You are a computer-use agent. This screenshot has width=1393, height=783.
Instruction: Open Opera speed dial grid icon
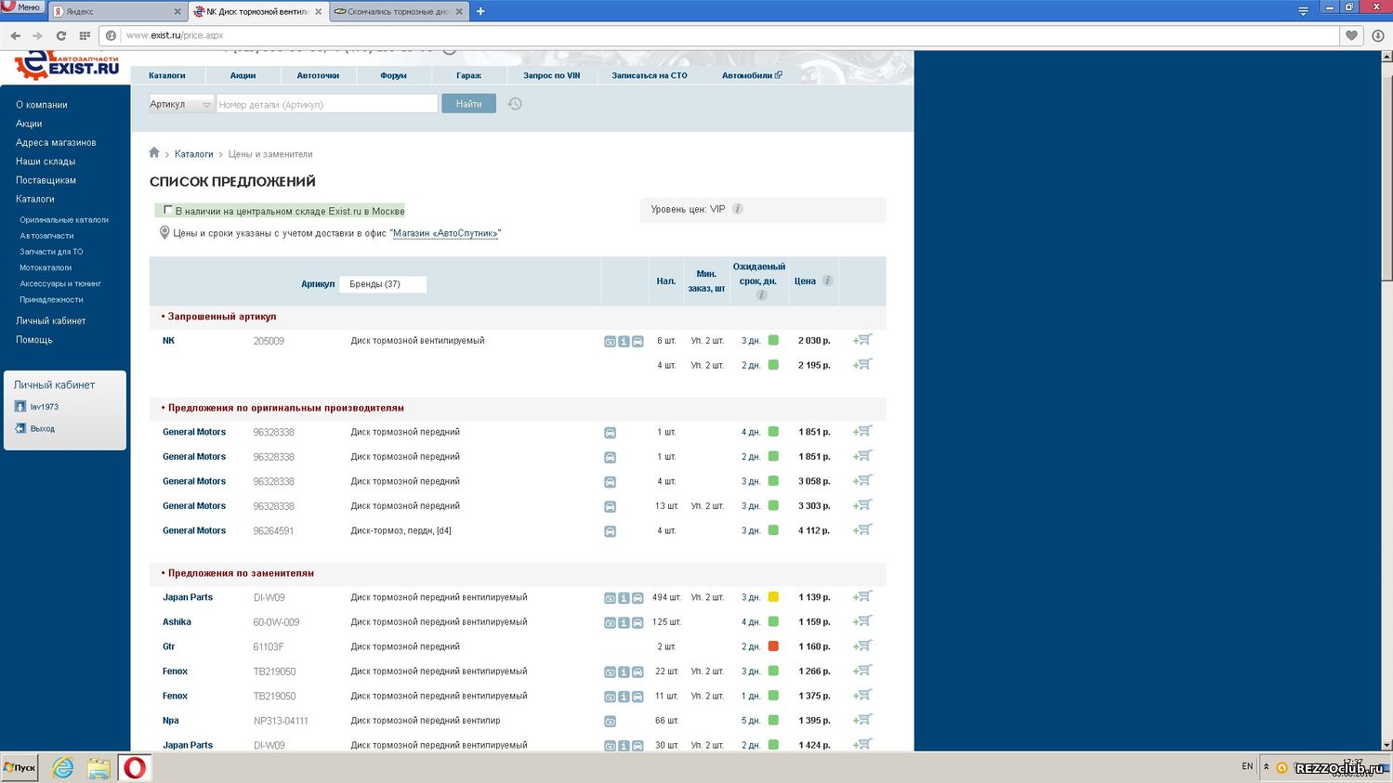[85, 35]
